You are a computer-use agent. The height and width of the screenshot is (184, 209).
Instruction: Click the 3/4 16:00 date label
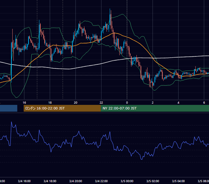point(24,181)
